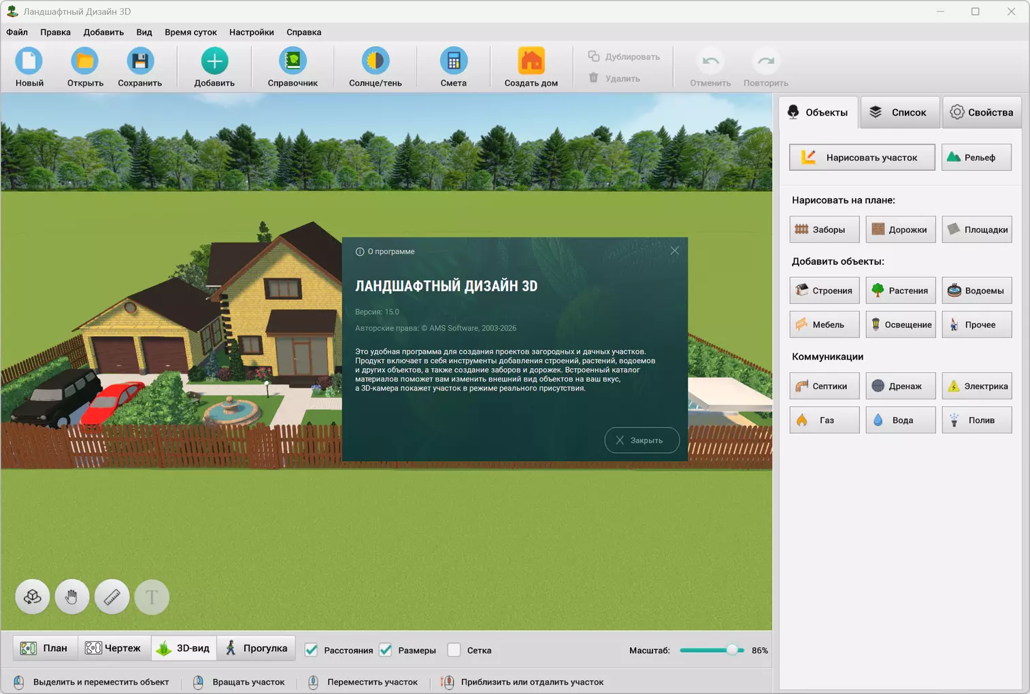
Task: Disable the Размеры checkbox
Action: tap(386, 650)
